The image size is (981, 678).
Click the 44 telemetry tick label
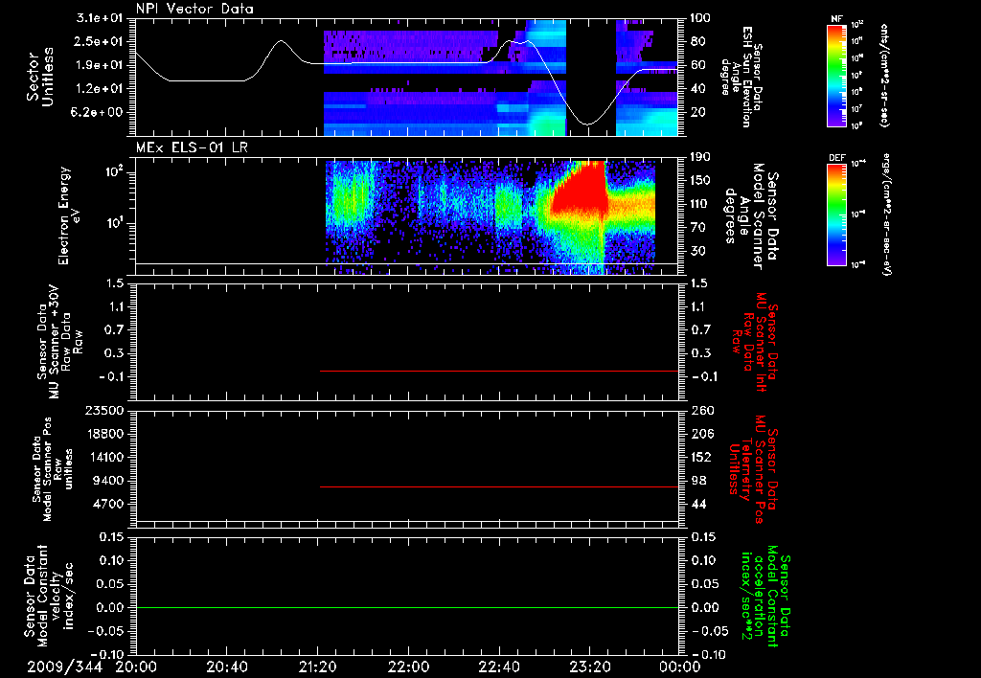[x=699, y=504]
